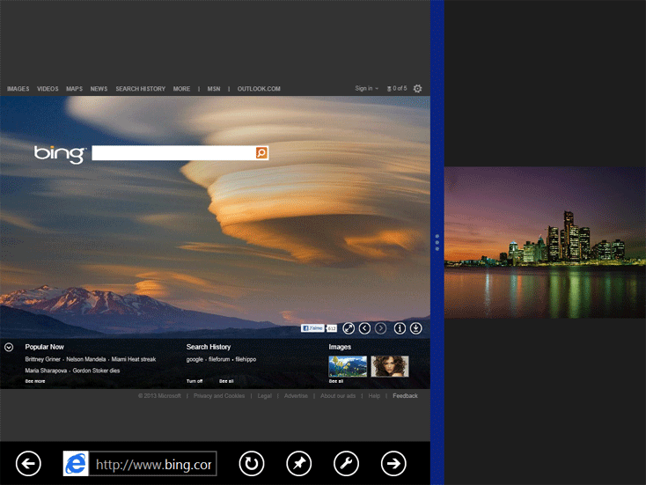Click the orange Bing search magnifier button

click(x=261, y=153)
